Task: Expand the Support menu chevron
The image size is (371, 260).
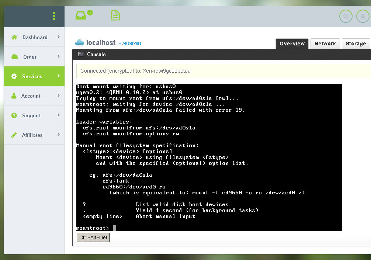Action: [x=58, y=115]
